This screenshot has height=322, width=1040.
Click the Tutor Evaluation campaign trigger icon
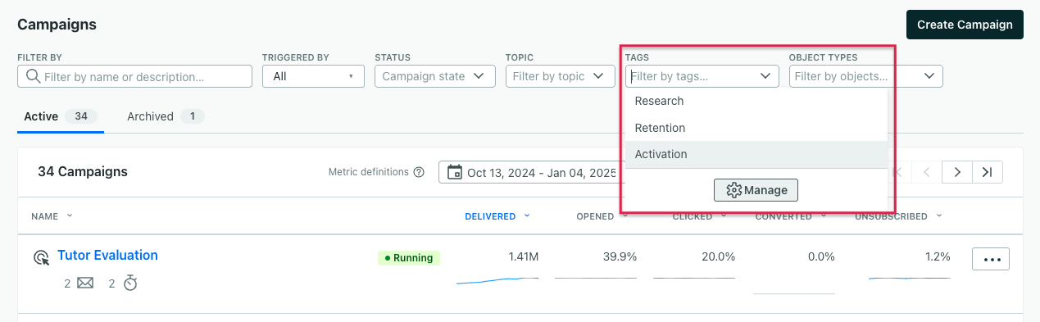click(x=41, y=257)
